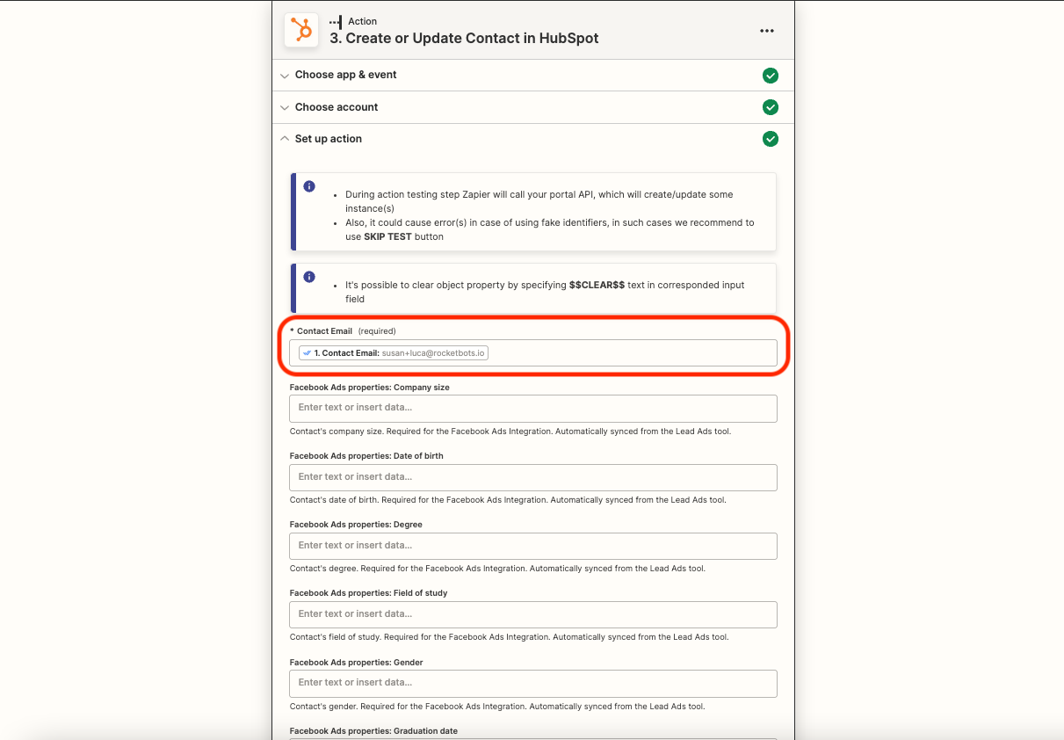Open the step's three-dot options menu
Viewport: 1064px width, 740px height.
pos(766,30)
